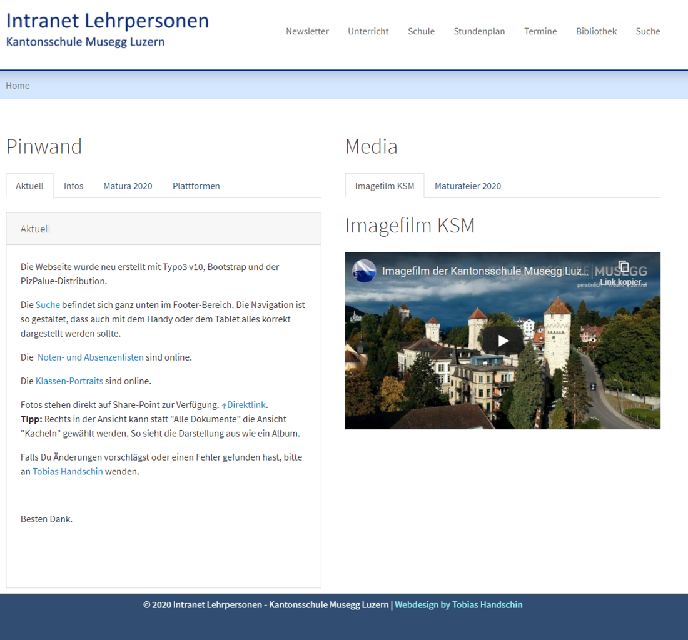Open the Unterricht menu item
688x640 pixels.
[x=368, y=31]
